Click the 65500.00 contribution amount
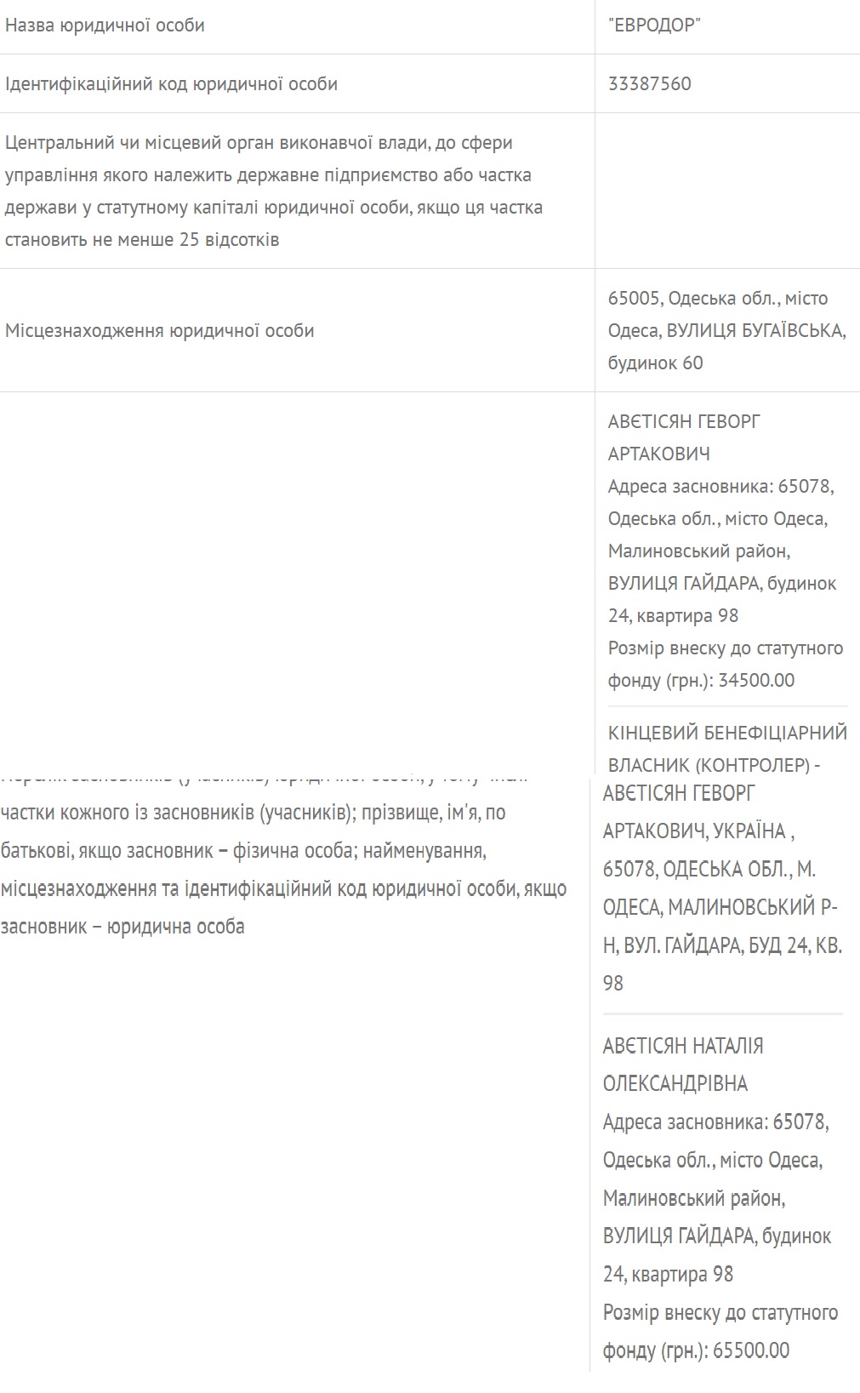 pyautogui.click(x=751, y=1350)
